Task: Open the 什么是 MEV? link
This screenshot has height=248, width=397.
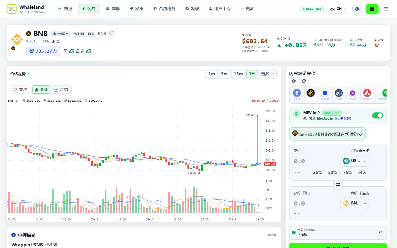Action: 343,118
